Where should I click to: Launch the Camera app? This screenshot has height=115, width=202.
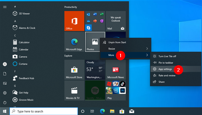pos(20,57)
